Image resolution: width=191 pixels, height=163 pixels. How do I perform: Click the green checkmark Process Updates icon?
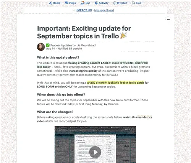[x=48, y=45]
